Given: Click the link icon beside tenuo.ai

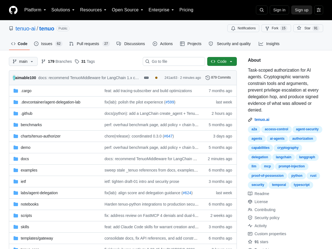Looking at the screenshot, I should 250,120.
